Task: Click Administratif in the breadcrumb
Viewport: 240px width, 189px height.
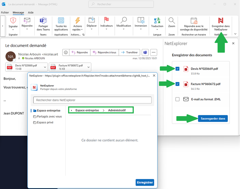Action: tap(117, 110)
